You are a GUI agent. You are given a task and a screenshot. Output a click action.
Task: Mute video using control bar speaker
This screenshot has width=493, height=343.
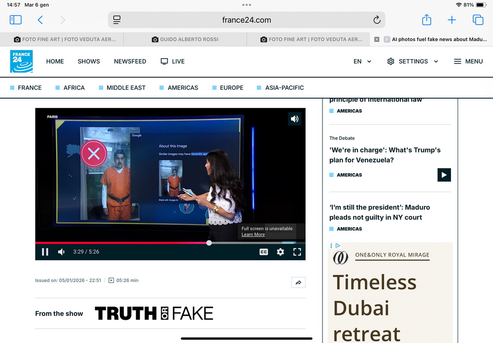coord(61,252)
